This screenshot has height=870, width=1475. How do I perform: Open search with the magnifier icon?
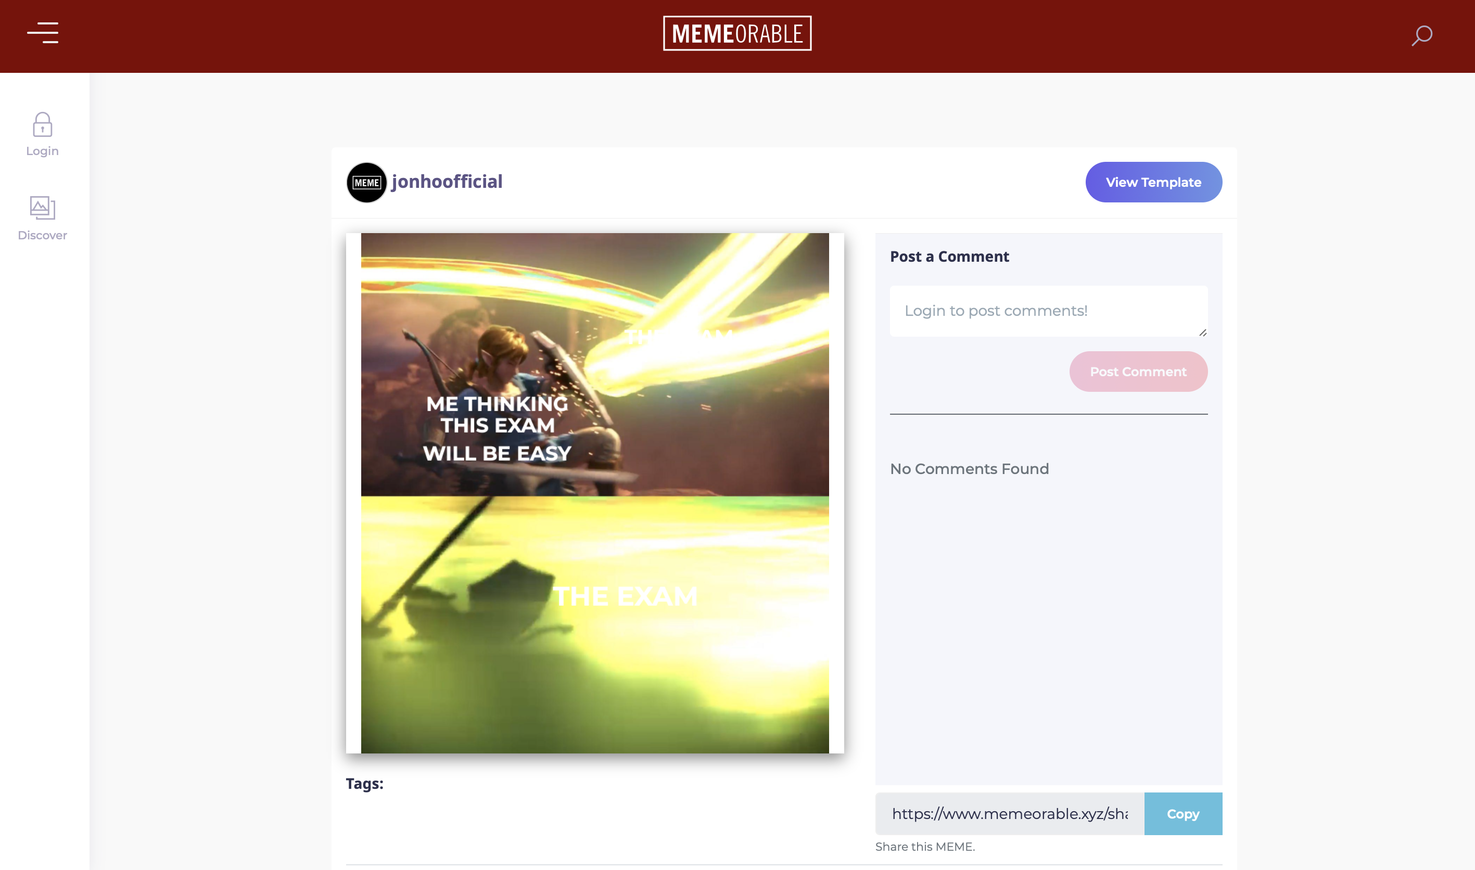pyautogui.click(x=1421, y=35)
